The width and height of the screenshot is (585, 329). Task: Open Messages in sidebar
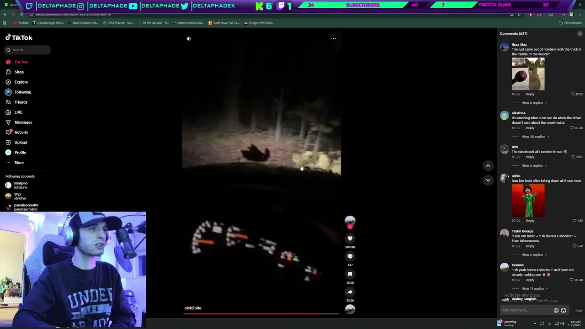tap(19, 122)
